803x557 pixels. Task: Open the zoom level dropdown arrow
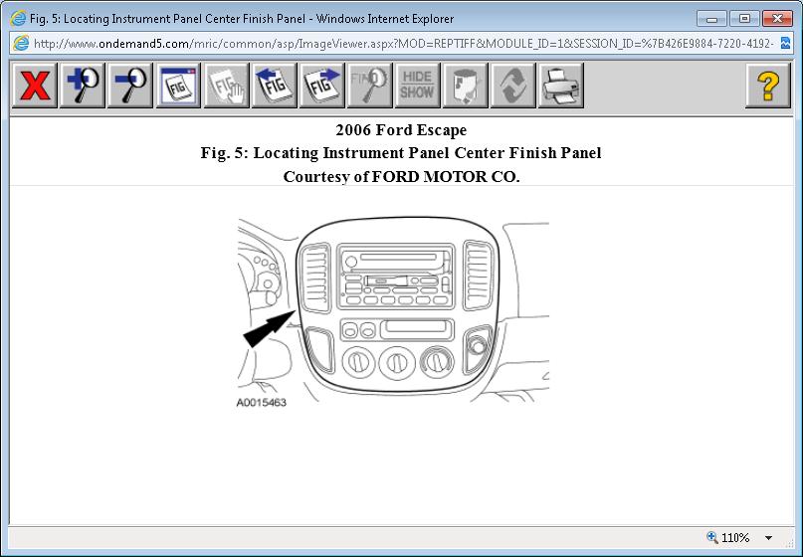coord(768,538)
